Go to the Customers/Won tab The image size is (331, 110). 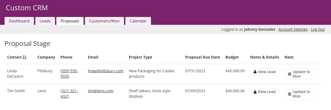[x=104, y=21]
